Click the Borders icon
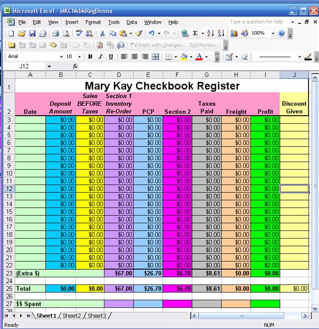Screen dimensions: 319x329 [169, 57]
